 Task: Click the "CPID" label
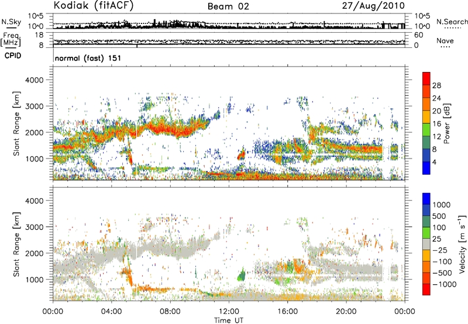[x=13, y=56]
